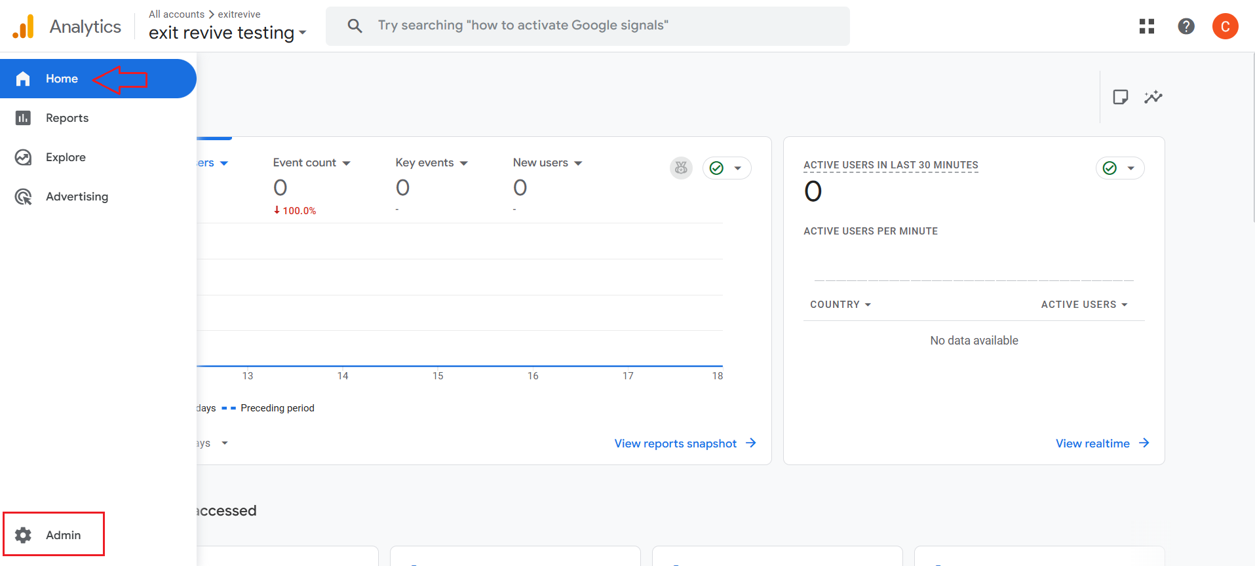
Task: Click the Admin gear icon
Action: click(x=24, y=535)
